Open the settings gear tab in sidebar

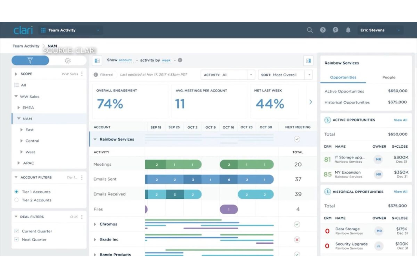point(68,60)
